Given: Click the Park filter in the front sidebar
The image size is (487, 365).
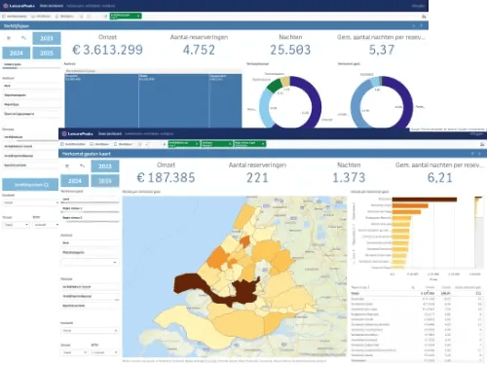Looking at the screenshot, I should tap(90, 243).
